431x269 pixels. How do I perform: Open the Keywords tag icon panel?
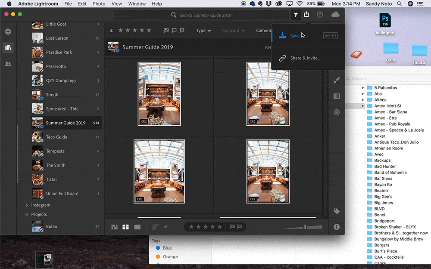[337, 211]
